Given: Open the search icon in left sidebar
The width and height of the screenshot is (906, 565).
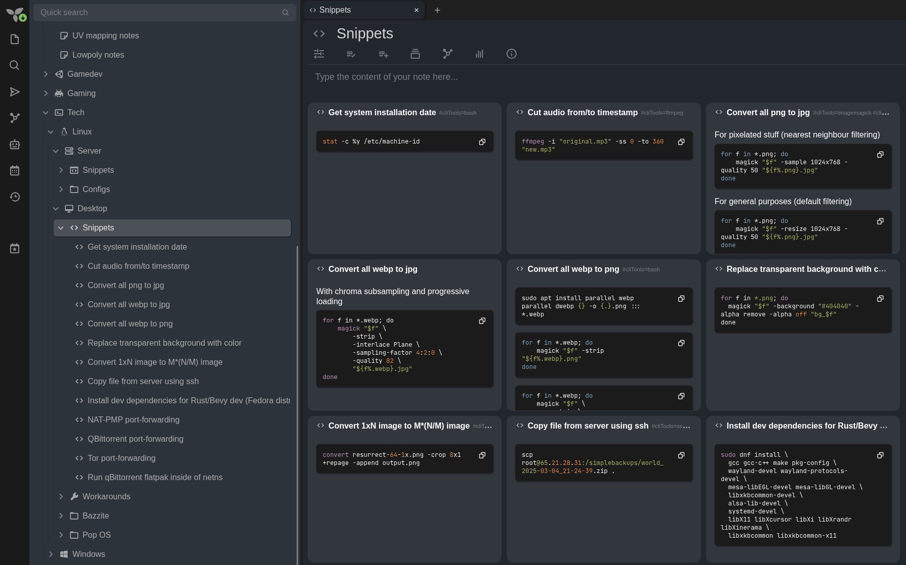Looking at the screenshot, I should click(x=15, y=65).
